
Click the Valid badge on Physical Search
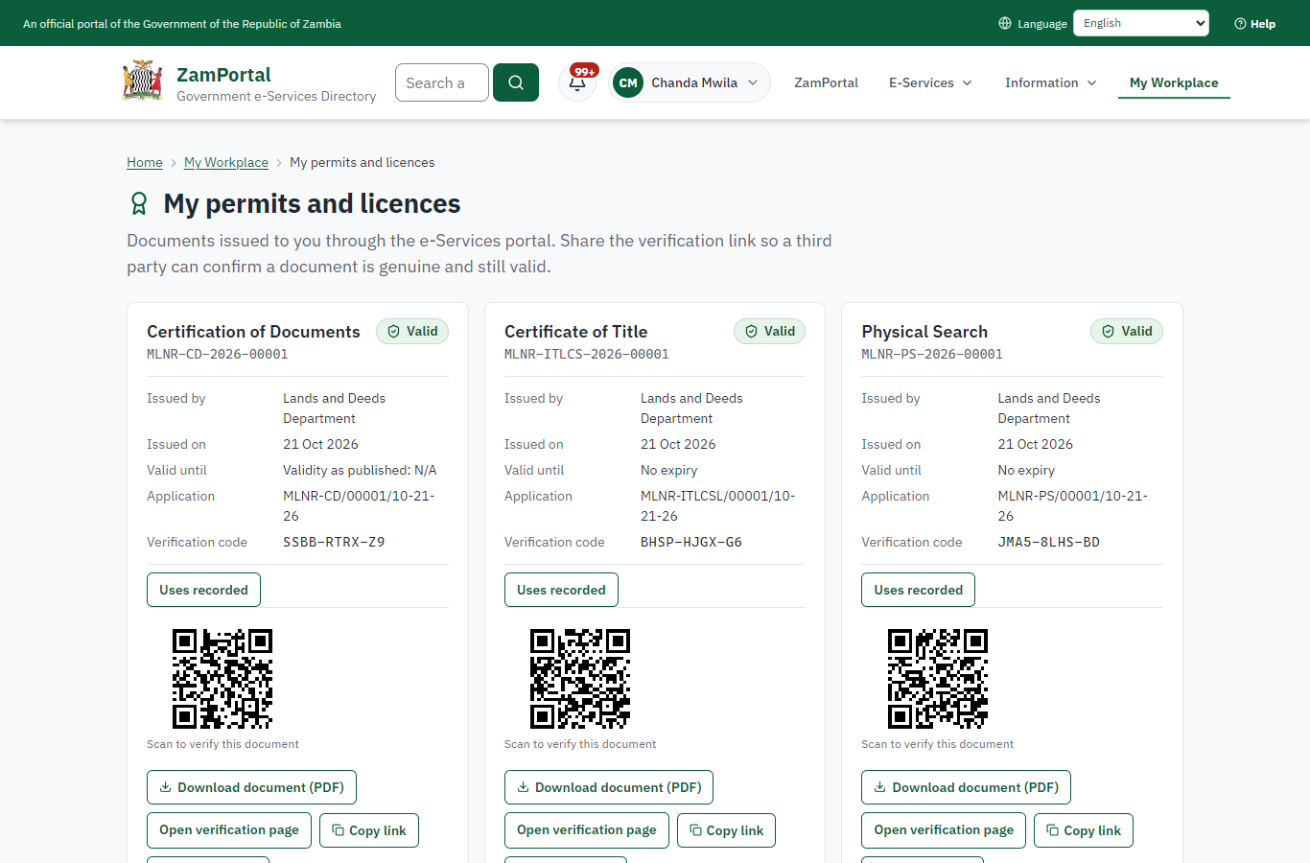coord(1127,332)
